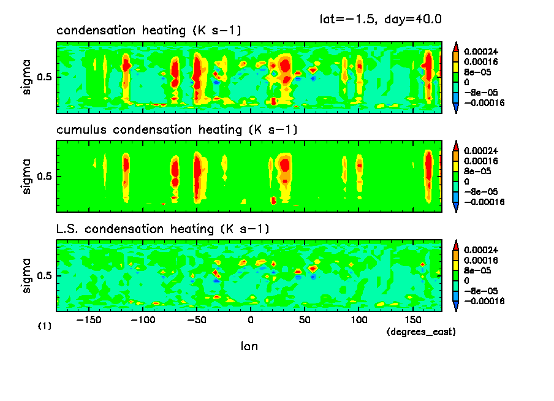Click the 'L.S. condensation heating' panel title
Image resolution: width=554 pixels, height=401 pixels.
pyautogui.click(x=162, y=229)
